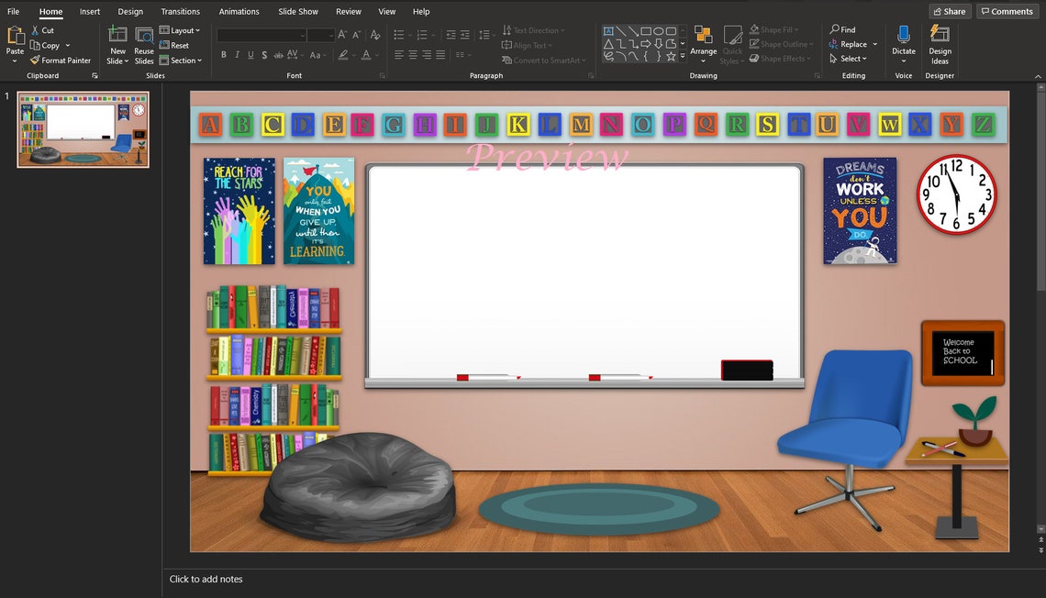Click to add notes field
1046x598 pixels.
pyautogui.click(x=206, y=579)
